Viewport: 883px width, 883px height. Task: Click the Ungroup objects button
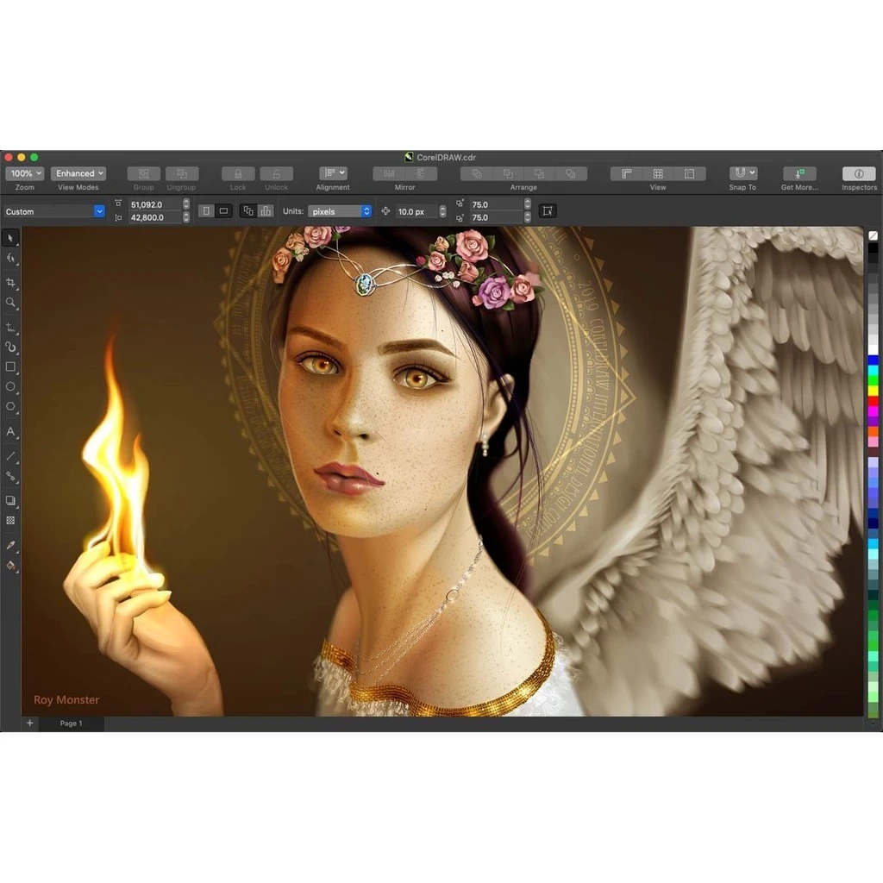click(182, 173)
